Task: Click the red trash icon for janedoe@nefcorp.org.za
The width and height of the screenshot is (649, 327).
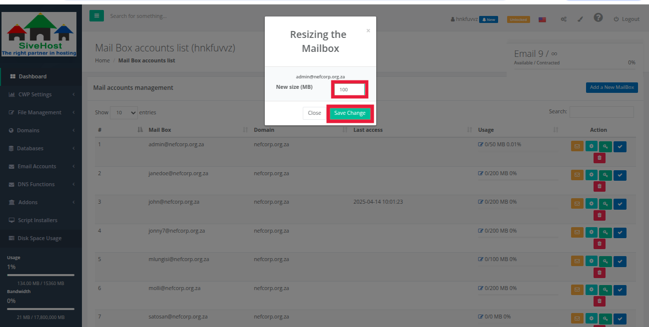Action: coord(600,187)
